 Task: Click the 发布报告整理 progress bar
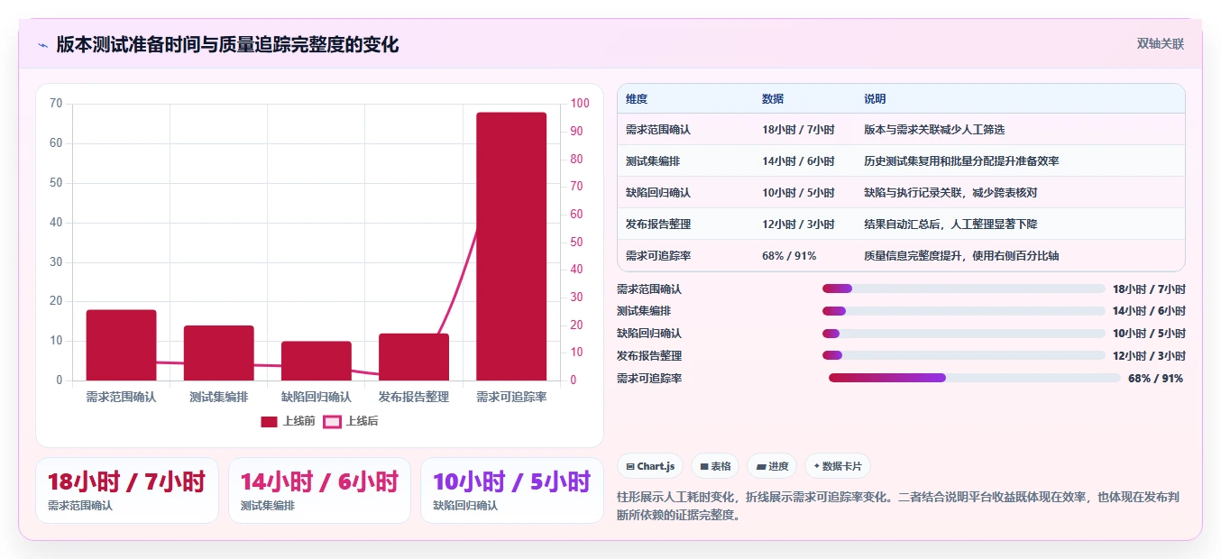[x=964, y=356]
